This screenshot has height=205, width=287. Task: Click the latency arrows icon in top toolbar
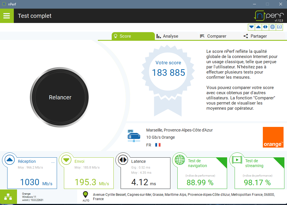coord(265,27)
